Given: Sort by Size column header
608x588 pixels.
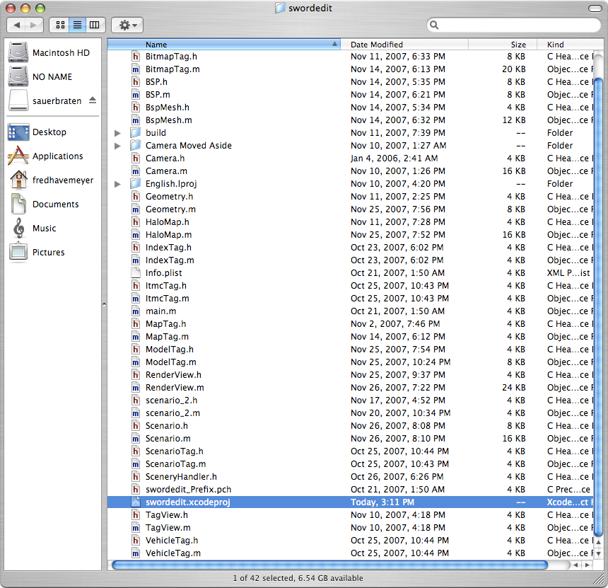Looking at the screenshot, I should tap(503, 45).
